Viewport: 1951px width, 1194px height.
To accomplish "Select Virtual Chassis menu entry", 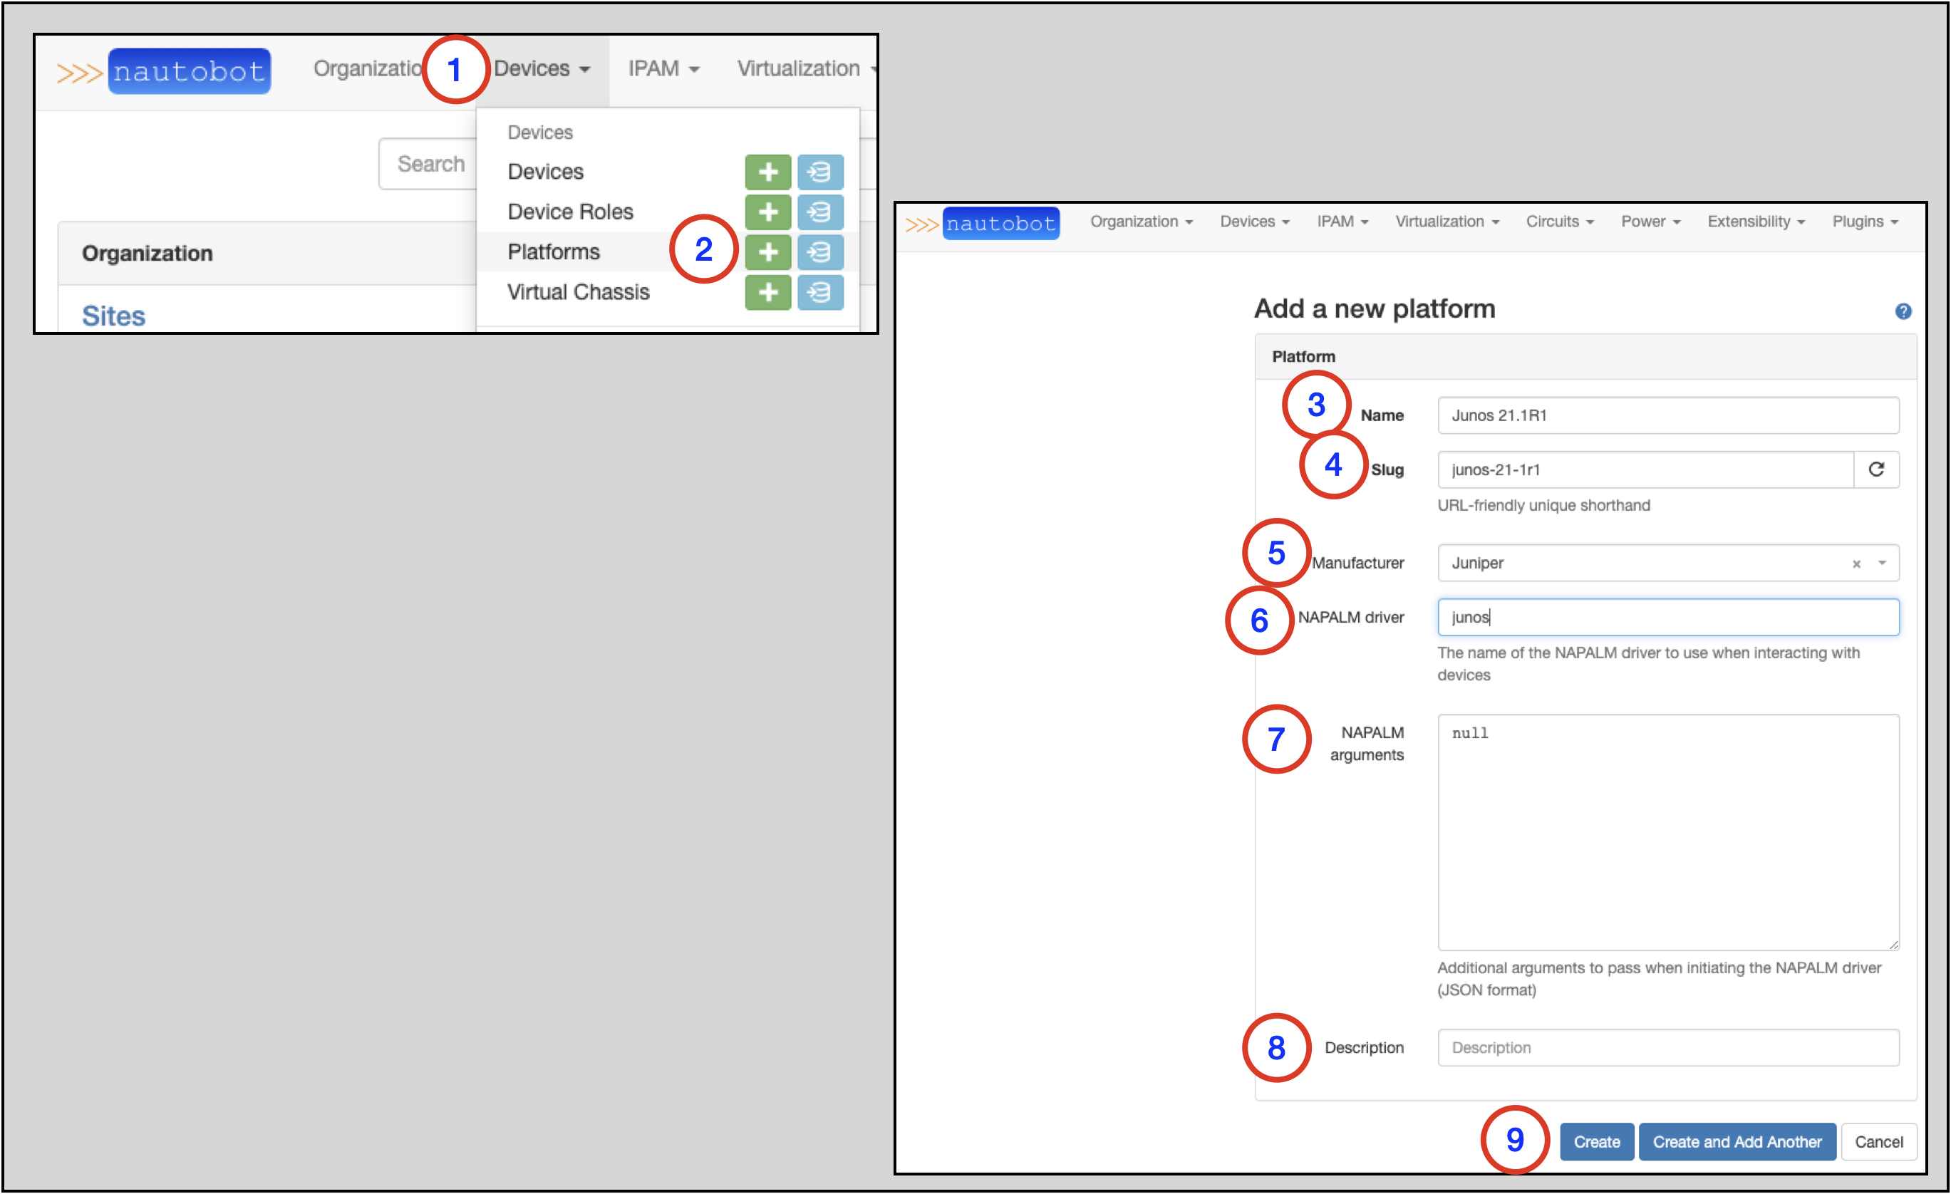I will (578, 292).
